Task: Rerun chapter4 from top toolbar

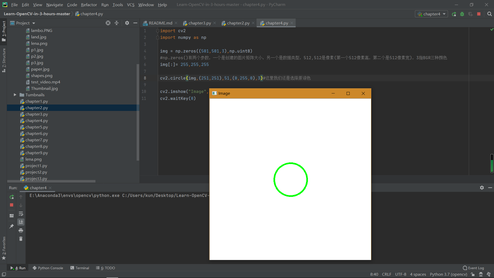Action: 454,14
